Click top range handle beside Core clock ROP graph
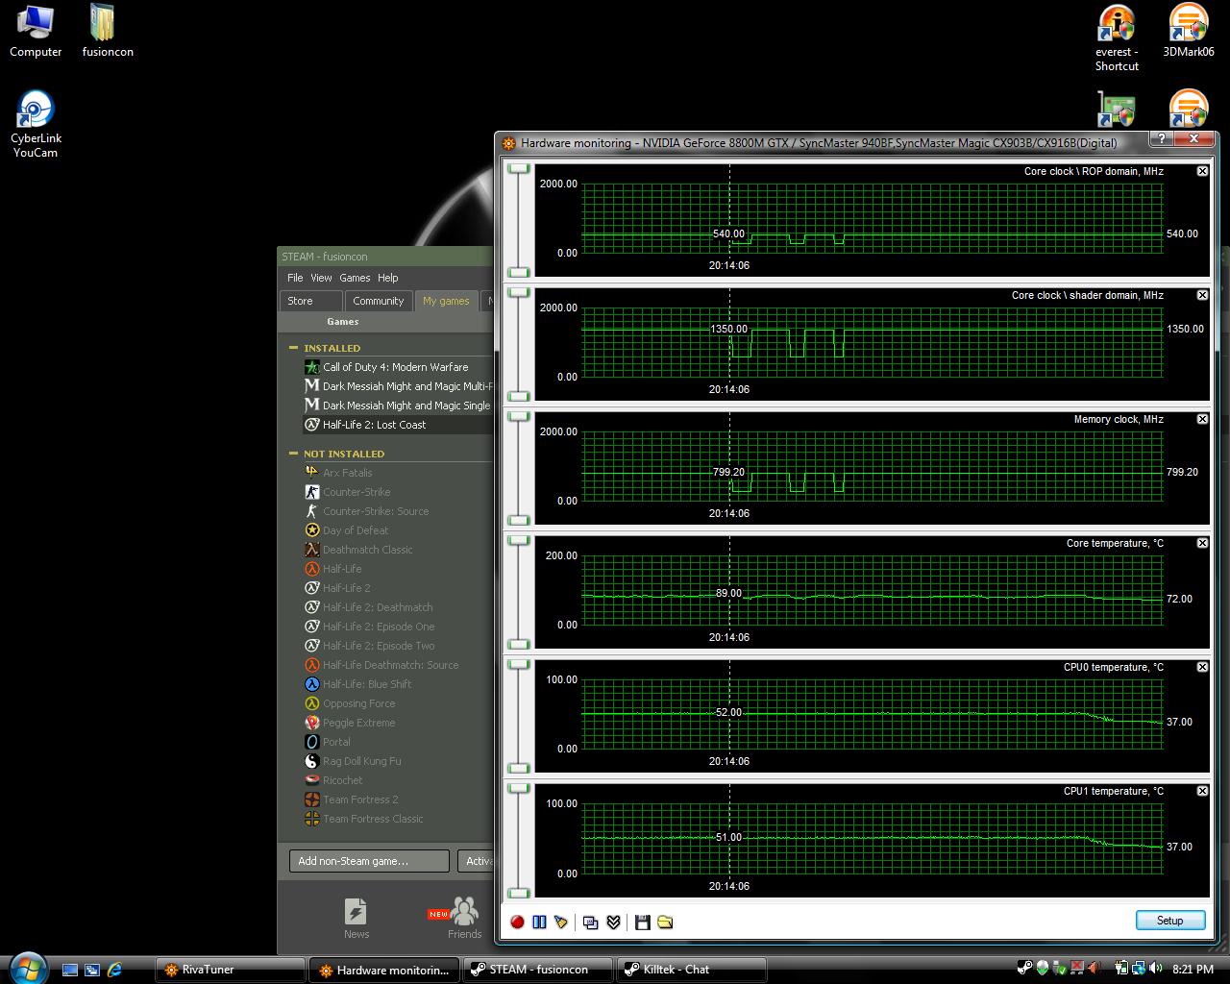Screen dimensions: 1230x984 tap(519, 169)
